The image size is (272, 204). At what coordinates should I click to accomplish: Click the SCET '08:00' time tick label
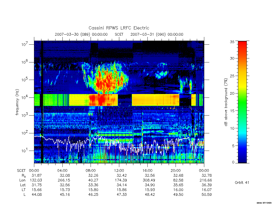tap(91, 171)
